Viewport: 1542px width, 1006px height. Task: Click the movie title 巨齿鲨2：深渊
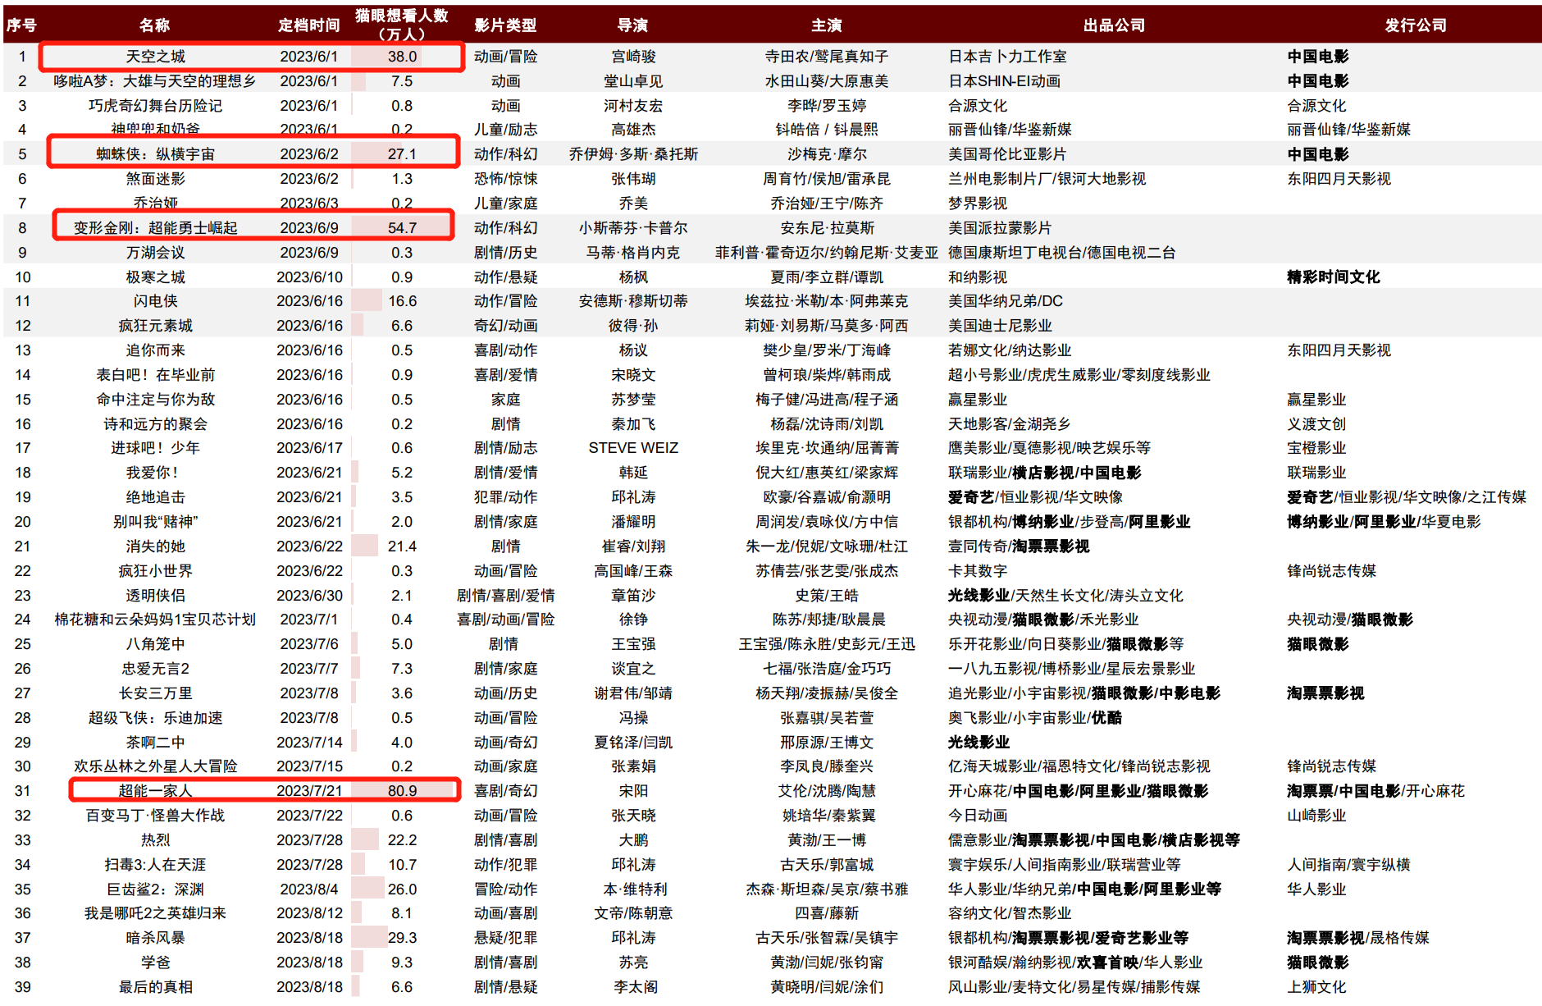point(156,889)
